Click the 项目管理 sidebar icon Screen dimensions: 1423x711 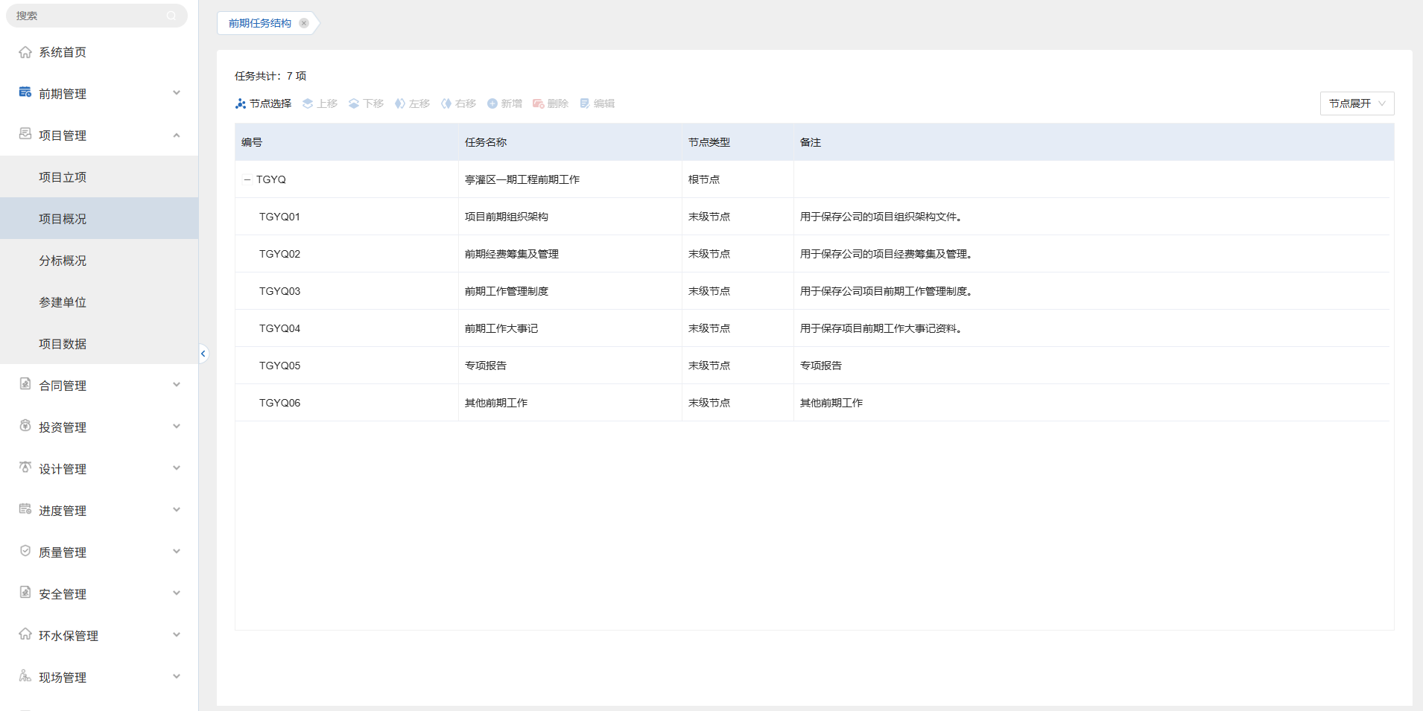tap(25, 134)
